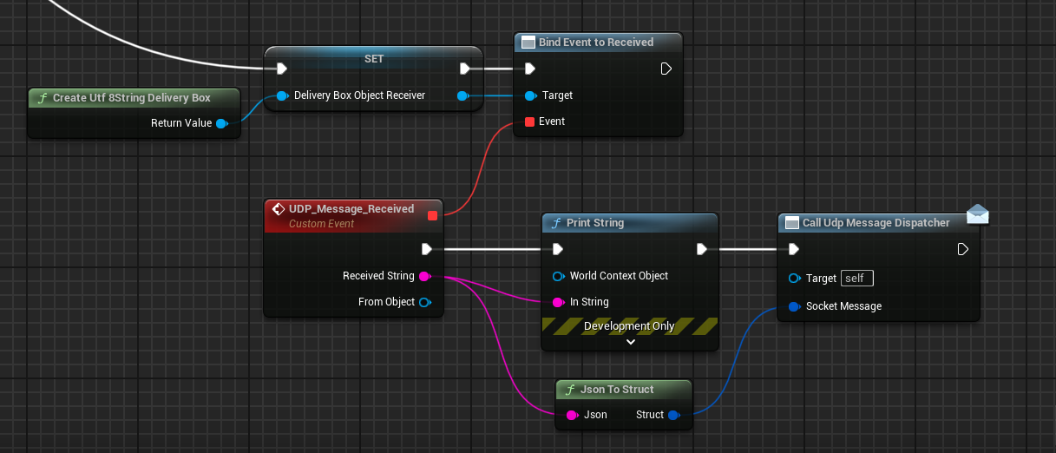This screenshot has height=453, width=1056.
Task: Click envelope message icon on Dispatcher node
Action: [978, 213]
